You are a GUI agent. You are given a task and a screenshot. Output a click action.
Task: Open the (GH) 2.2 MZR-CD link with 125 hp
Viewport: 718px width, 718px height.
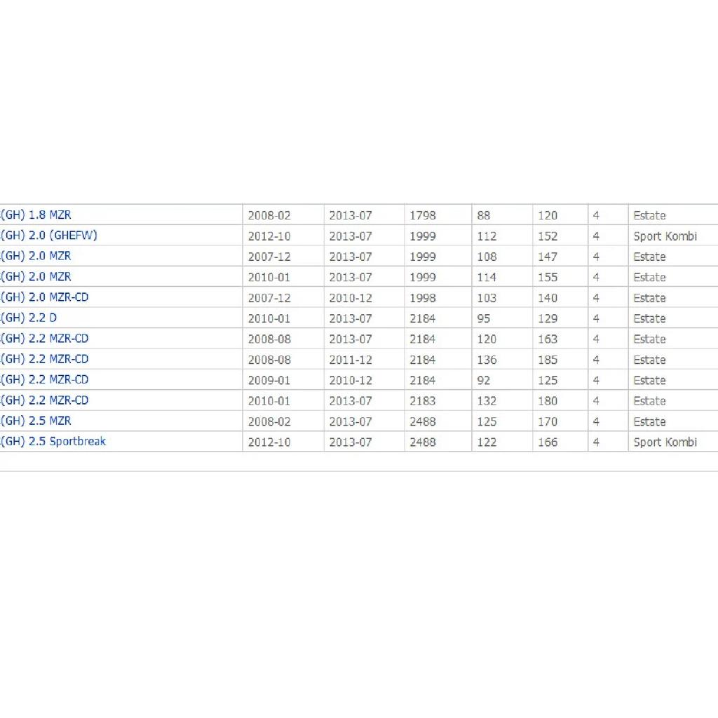(x=44, y=379)
